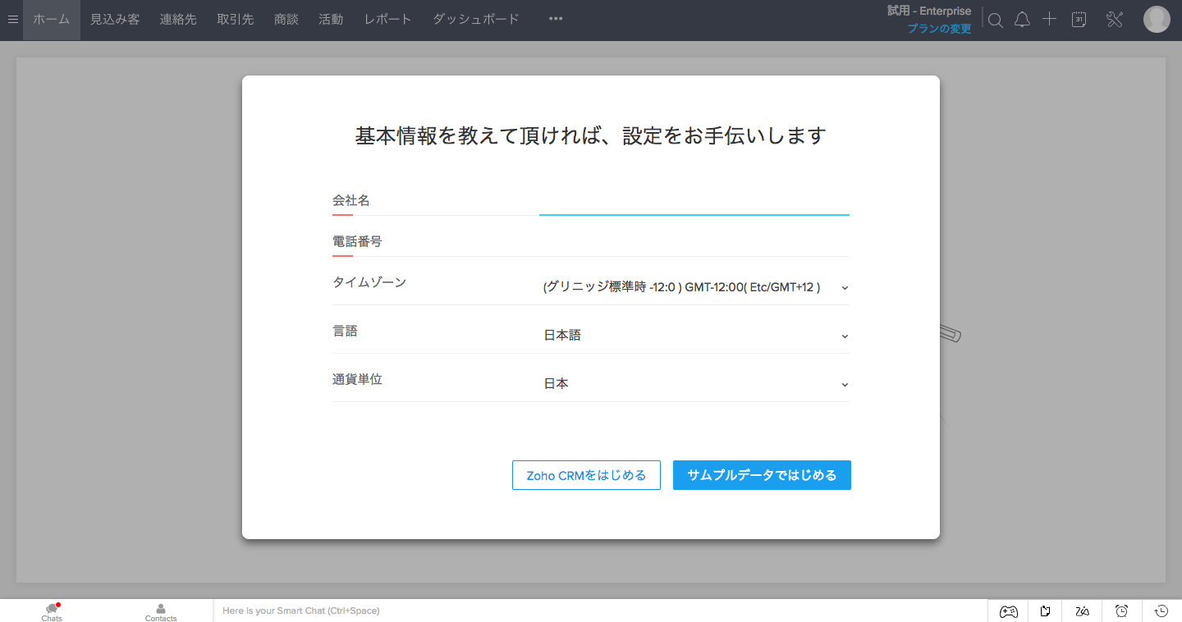The height and width of the screenshot is (622, 1182).
Task: Select the ホーム tab
Action: [52, 20]
